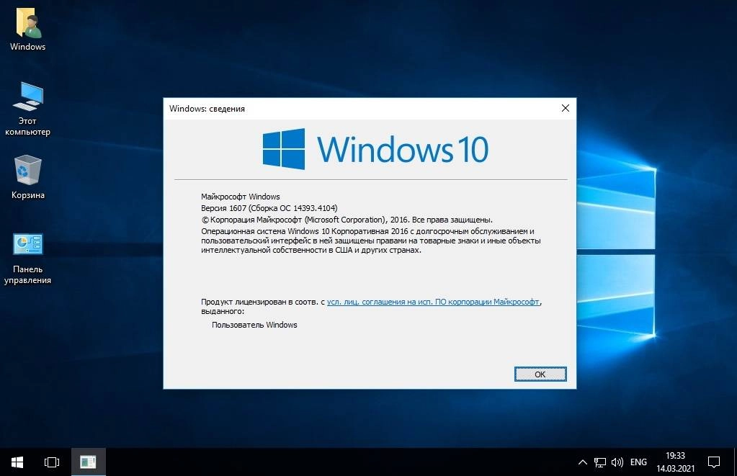Open the volume speaker tray icon
The image size is (737, 476).
click(x=617, y=462)
